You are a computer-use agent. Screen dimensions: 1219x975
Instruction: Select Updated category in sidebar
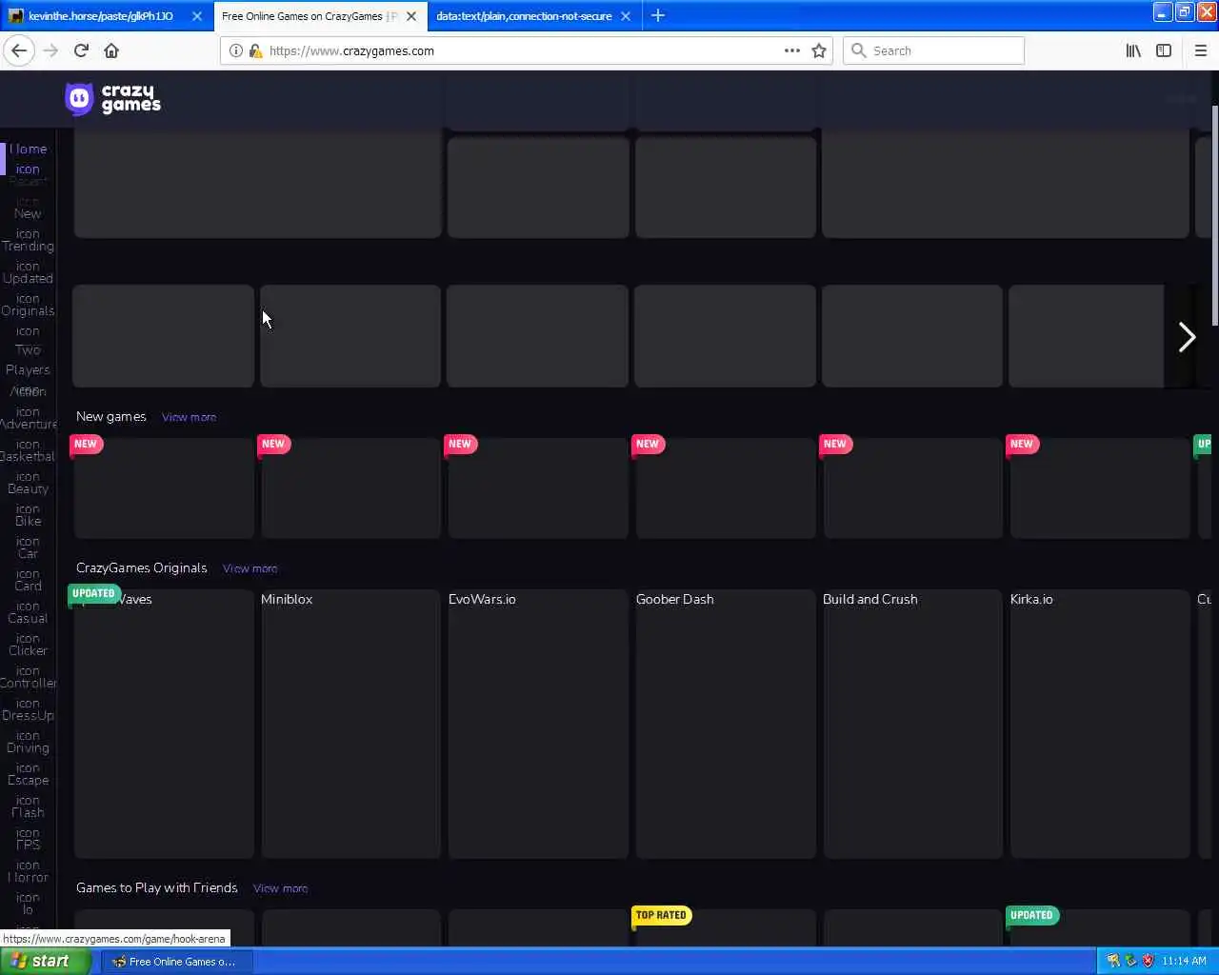[28, 278]
